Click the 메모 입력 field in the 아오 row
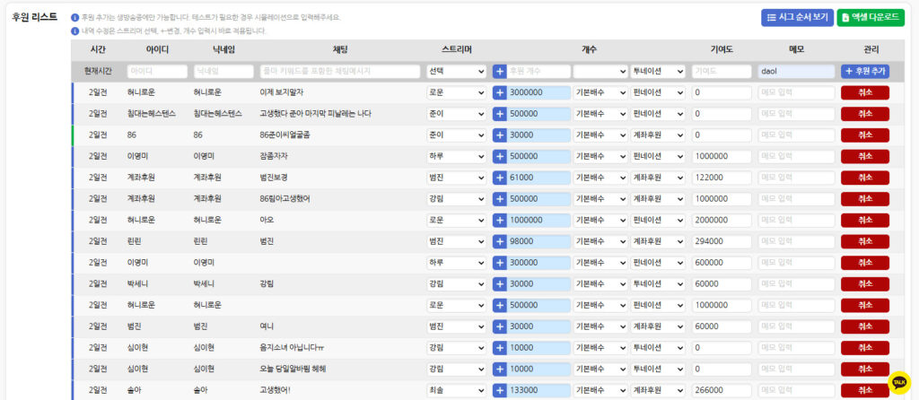Screen dimensions: 919x400 tap(797, 221)
